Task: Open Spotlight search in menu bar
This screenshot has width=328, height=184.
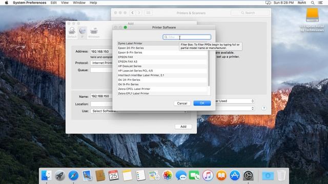Action: tap(313, 3)
